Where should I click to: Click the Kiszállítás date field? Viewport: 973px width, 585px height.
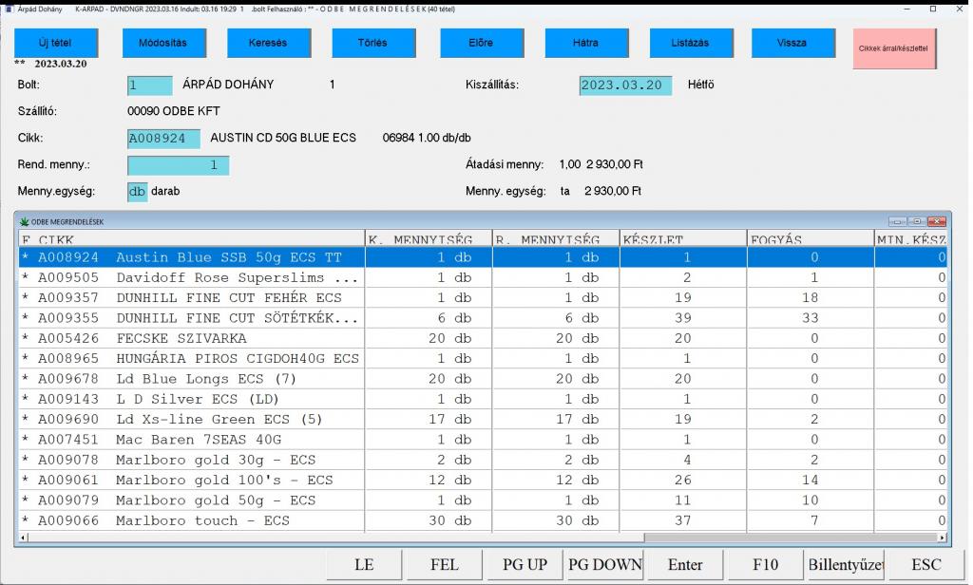coord(625,85)
